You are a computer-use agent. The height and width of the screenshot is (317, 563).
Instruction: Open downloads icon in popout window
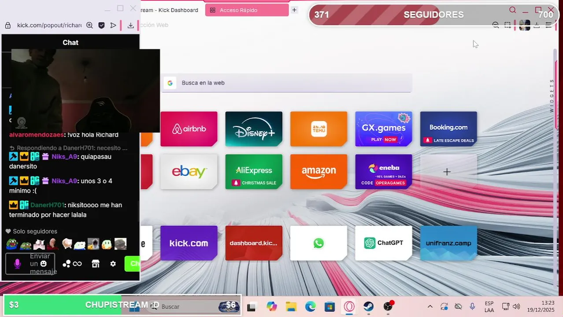[130, 26]
